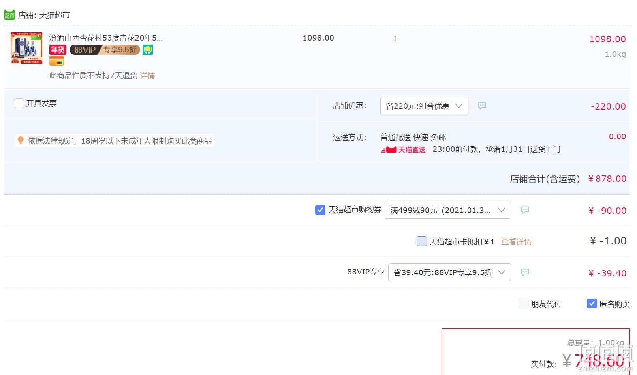This screenshot has width=637, height=375.
Task: Toggle the 天猫超市卡抵扣 checkbox
Action: click(422, 241)
